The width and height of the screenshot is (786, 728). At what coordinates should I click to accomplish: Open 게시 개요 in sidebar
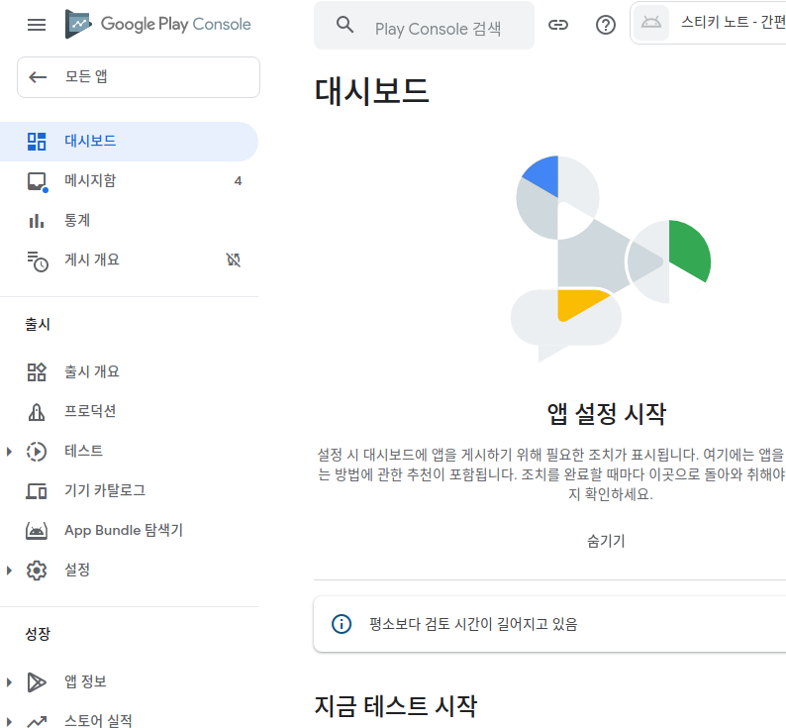pyautogui.click(x=129, y=260)
